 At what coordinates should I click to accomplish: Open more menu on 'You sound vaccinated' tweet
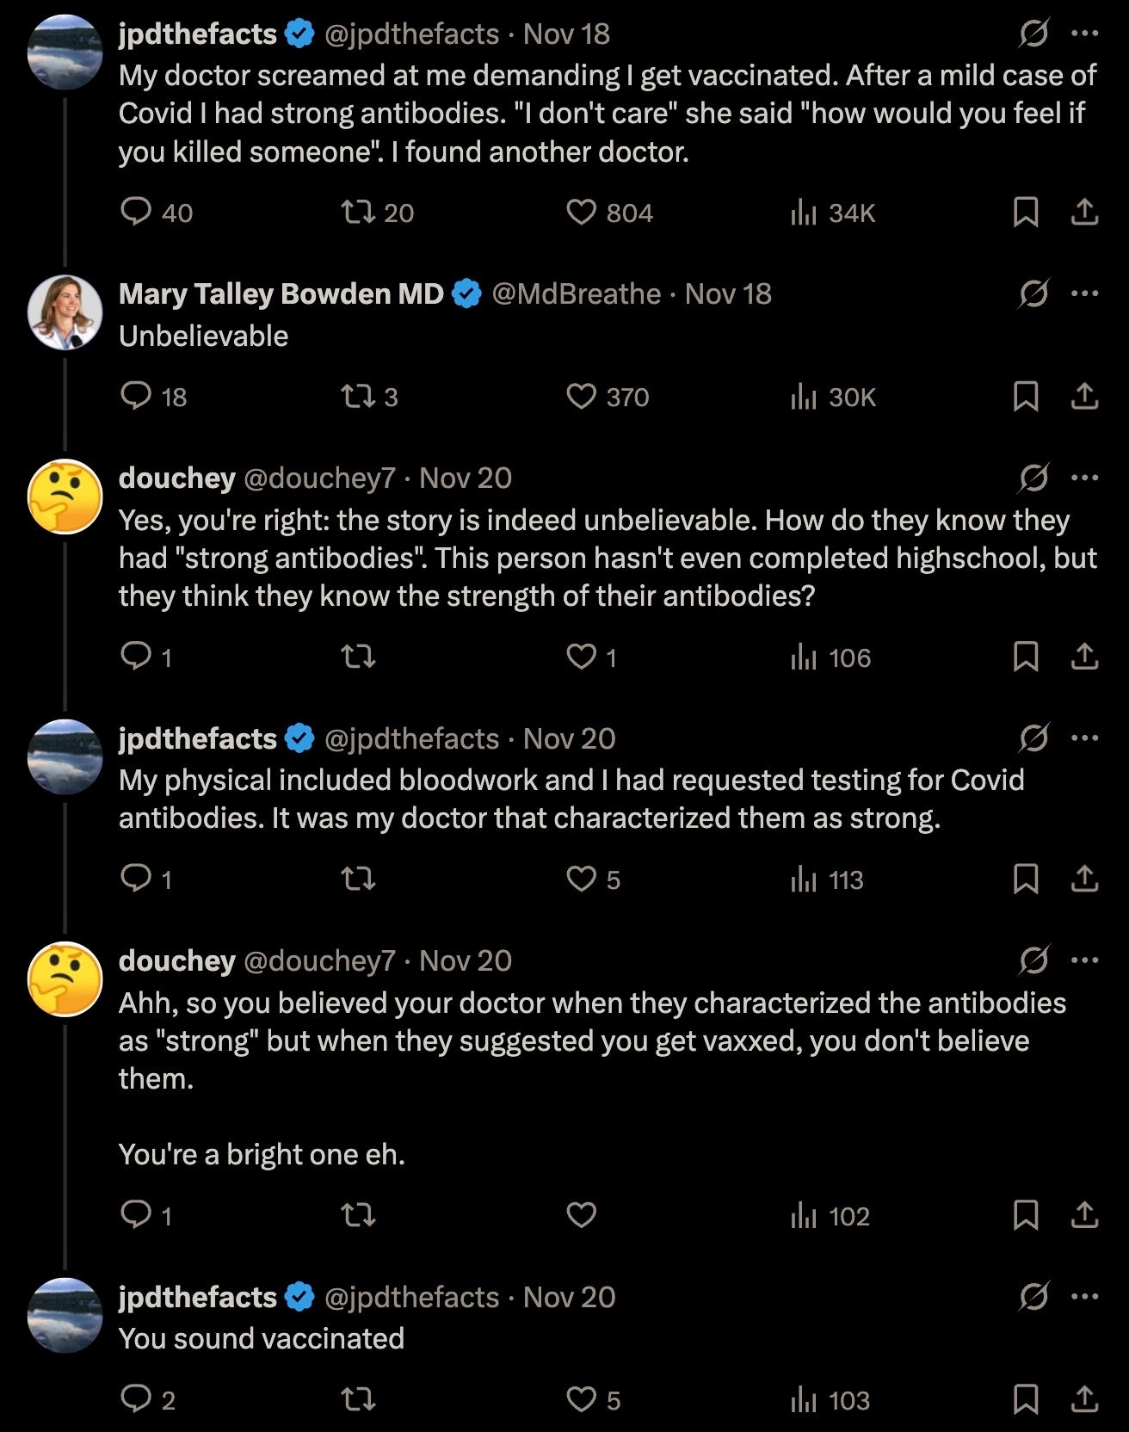[1084, 1296]
